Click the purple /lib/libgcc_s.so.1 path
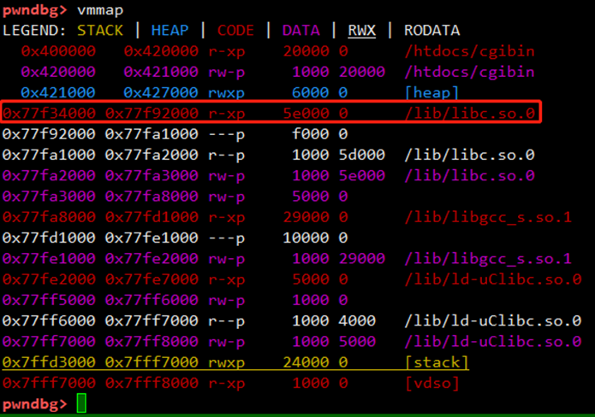The width and height of the screenshot is (595, 417). pos(488,259)
